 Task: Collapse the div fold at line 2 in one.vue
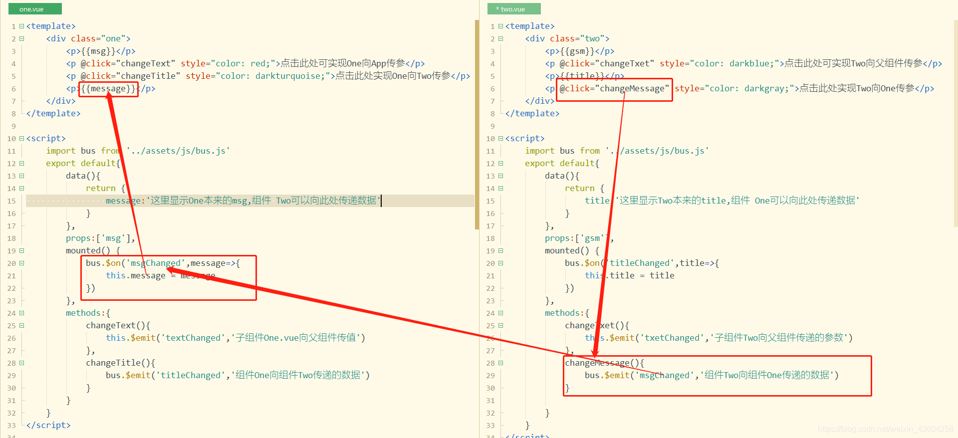(21, 38)
